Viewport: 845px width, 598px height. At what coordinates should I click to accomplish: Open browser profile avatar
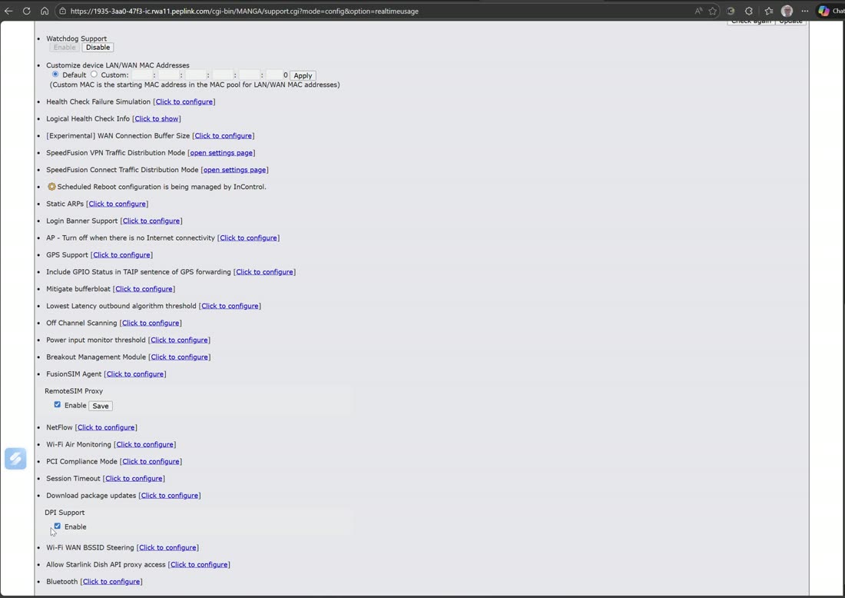click(x=787, y=11)
